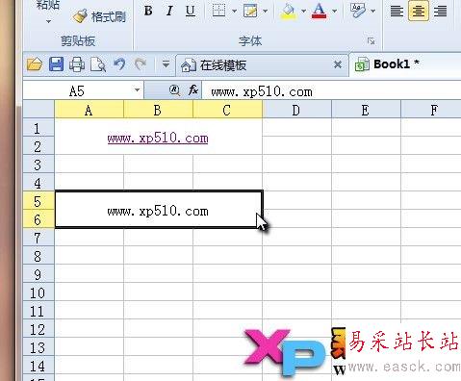This screenshot has height=381, width=461.
Task: Open font color dropdown arrow
Action: click(334, 12)
